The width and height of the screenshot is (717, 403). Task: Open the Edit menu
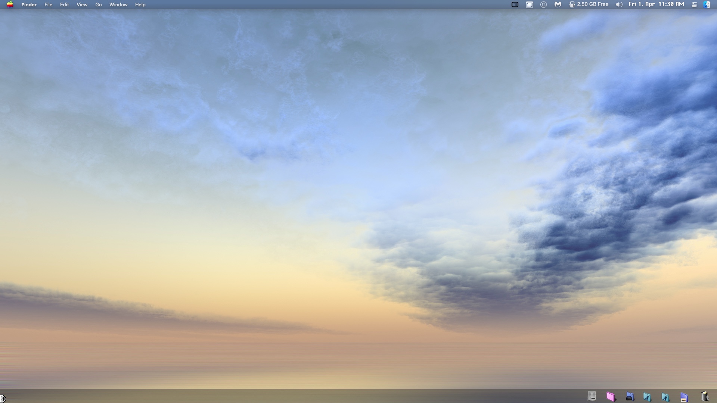click(x=64, y=4)
